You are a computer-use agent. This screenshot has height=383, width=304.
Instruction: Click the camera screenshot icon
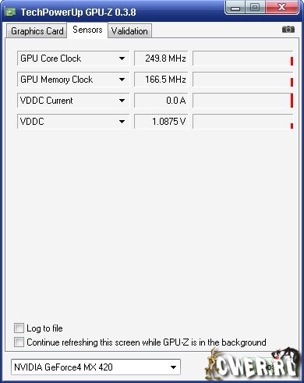[x=288, y=30]
